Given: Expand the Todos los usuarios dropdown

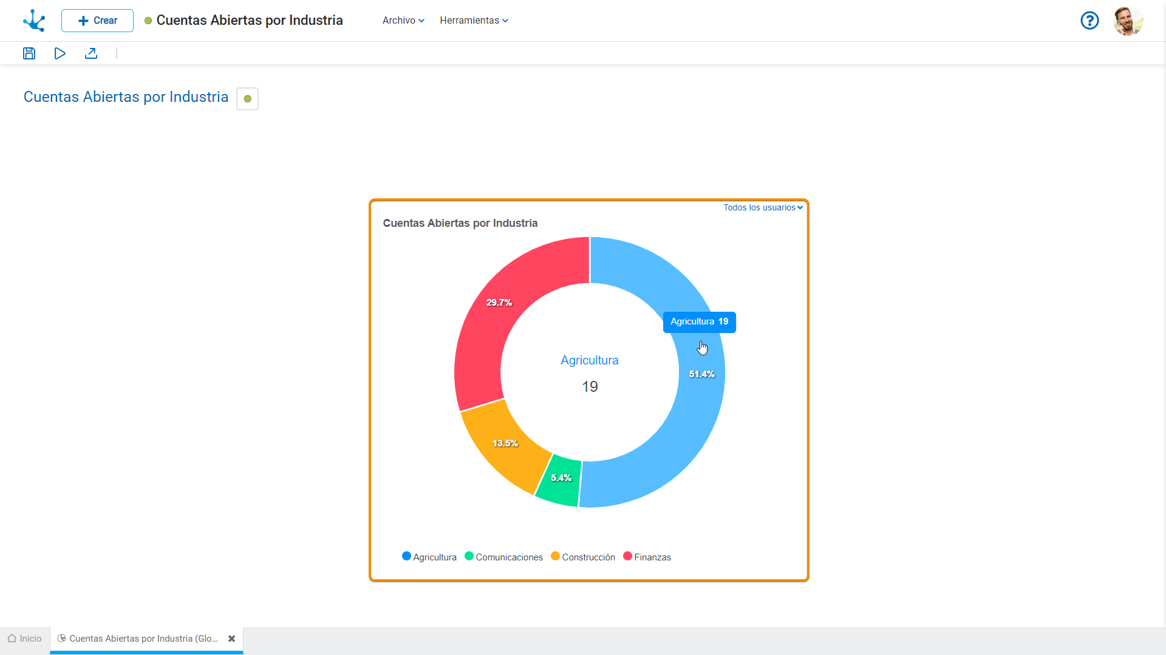Looking at the screenshot, I should 763,207.
